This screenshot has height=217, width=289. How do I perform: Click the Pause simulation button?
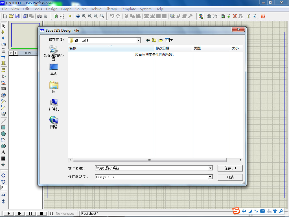click(x=30, y=214)
